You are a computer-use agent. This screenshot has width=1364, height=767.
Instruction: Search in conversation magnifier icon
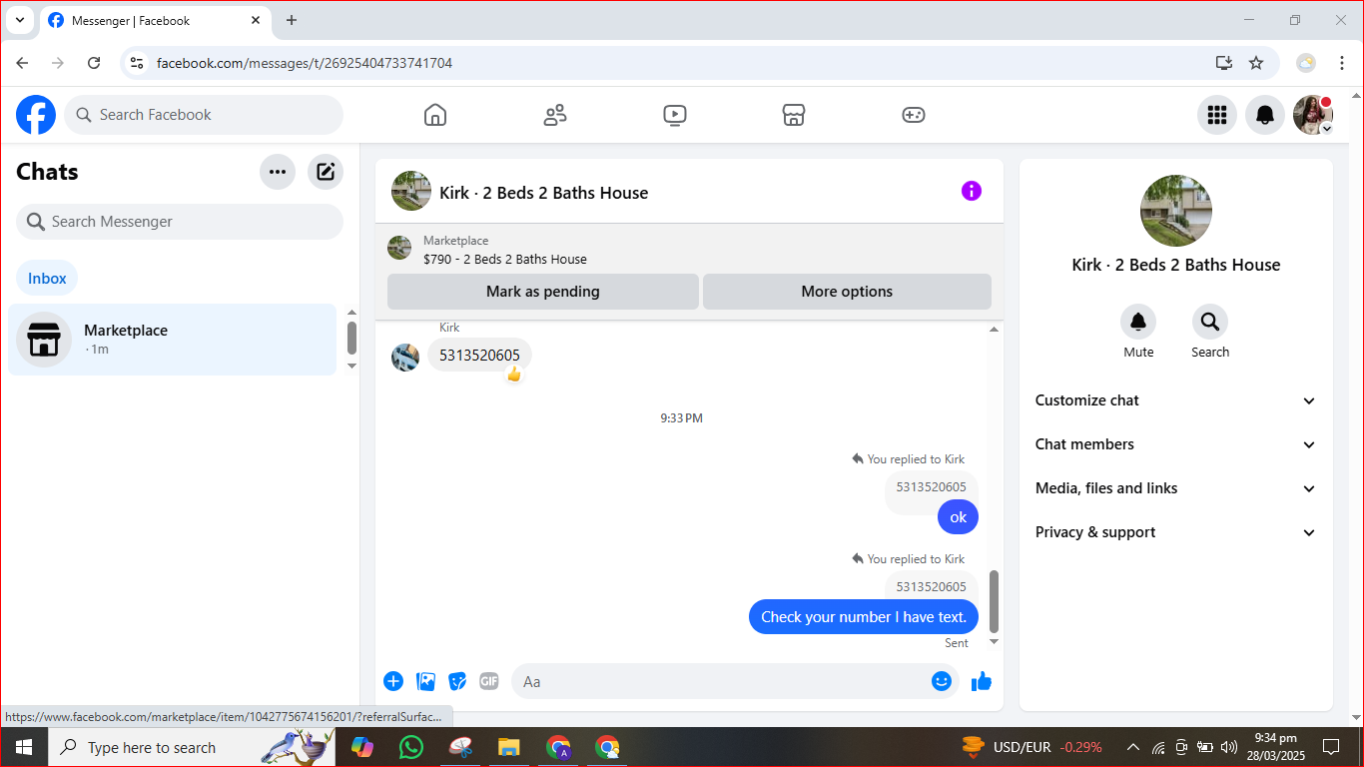[1210, 322]
